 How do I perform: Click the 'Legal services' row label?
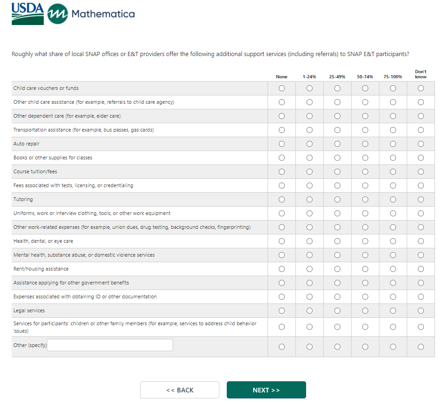[29, 310]
